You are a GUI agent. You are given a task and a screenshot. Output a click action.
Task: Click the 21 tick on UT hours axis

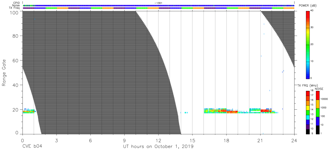click(x=260, y=140)
